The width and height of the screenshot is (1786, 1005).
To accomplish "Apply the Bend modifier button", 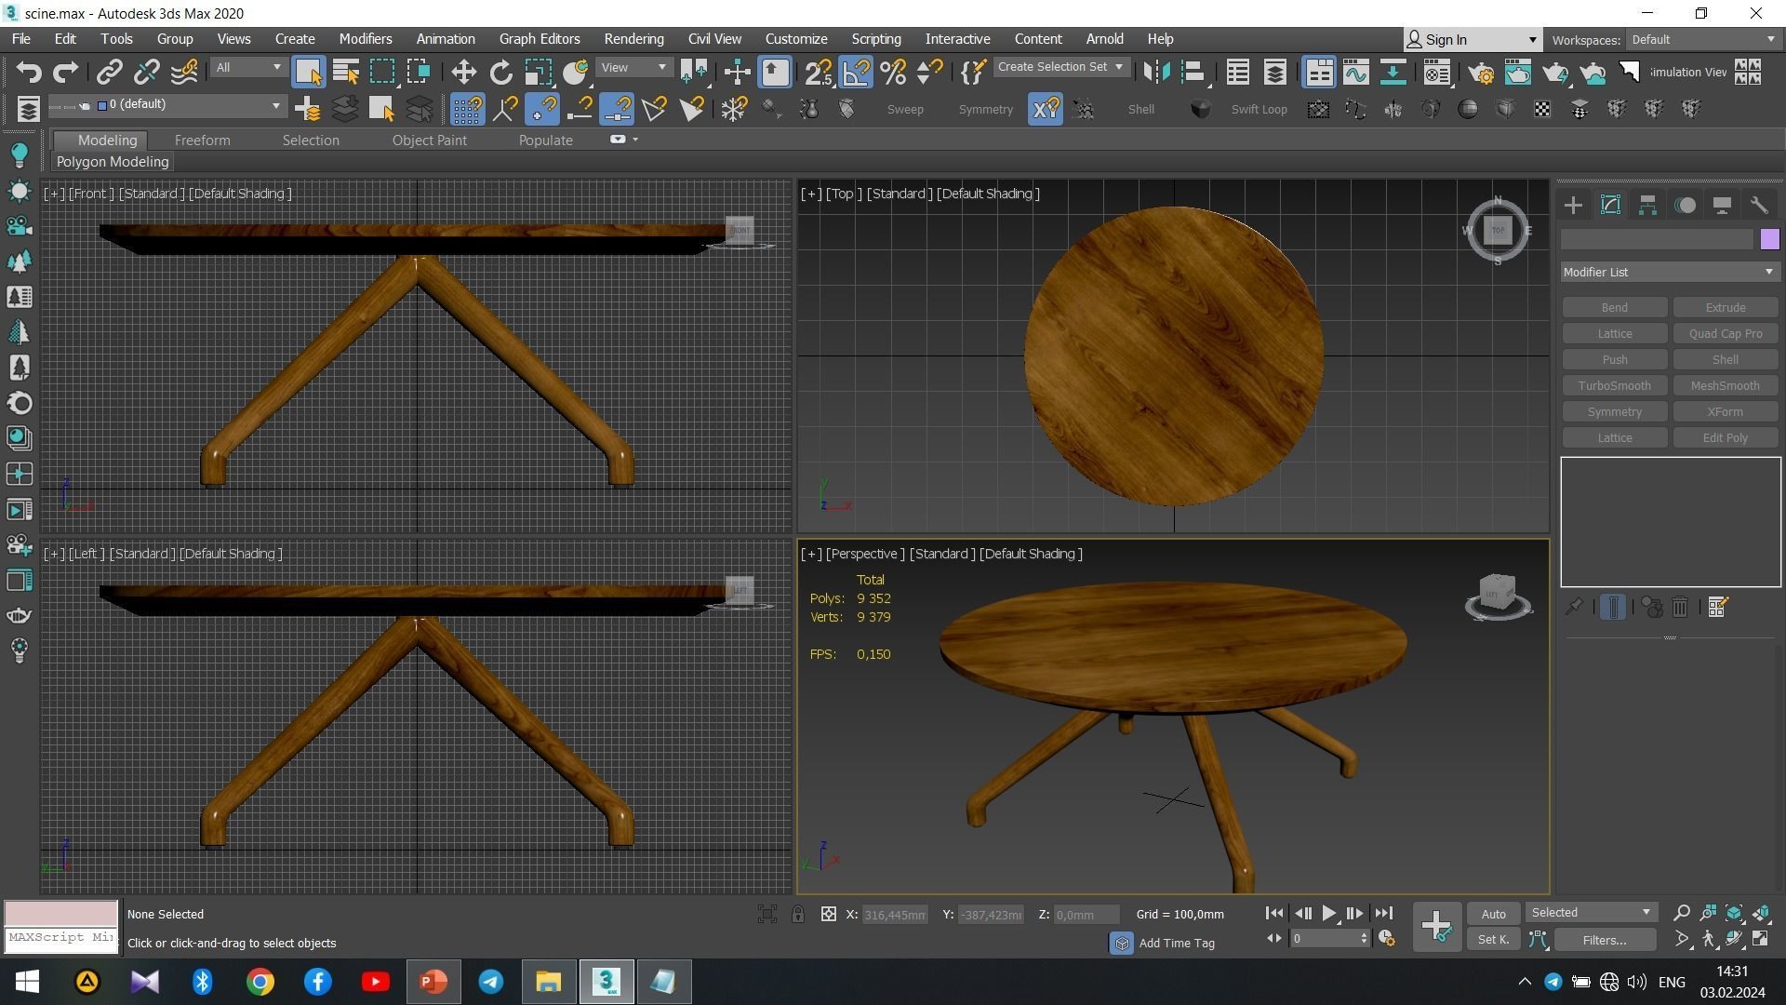I will (x=1614, y=307).
